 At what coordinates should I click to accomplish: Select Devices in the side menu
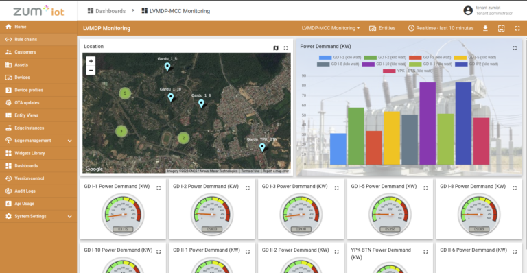point(38,78)
